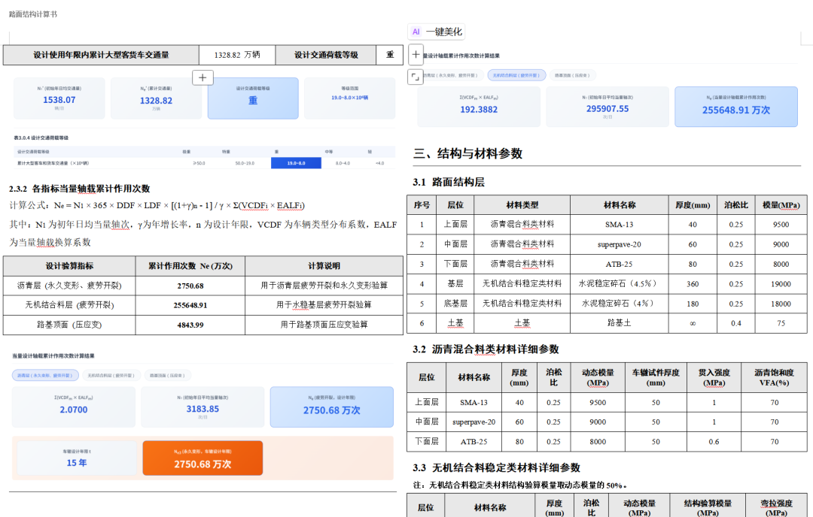The height and width of the screenshot is (517, 813).
Task: Click the AI 一键美化 beautify button
Action: (436, 32)
